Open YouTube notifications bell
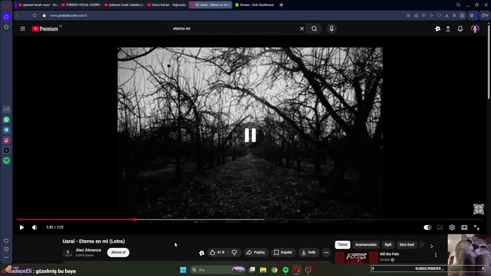 (x=460, y=29)
